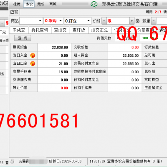Select the 交易预付意向金 value 22,585.00

coord(131,63)
